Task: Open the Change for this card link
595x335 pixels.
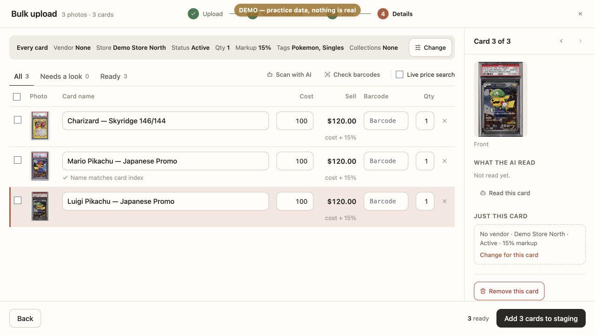Action: click(x=509, y=255)
